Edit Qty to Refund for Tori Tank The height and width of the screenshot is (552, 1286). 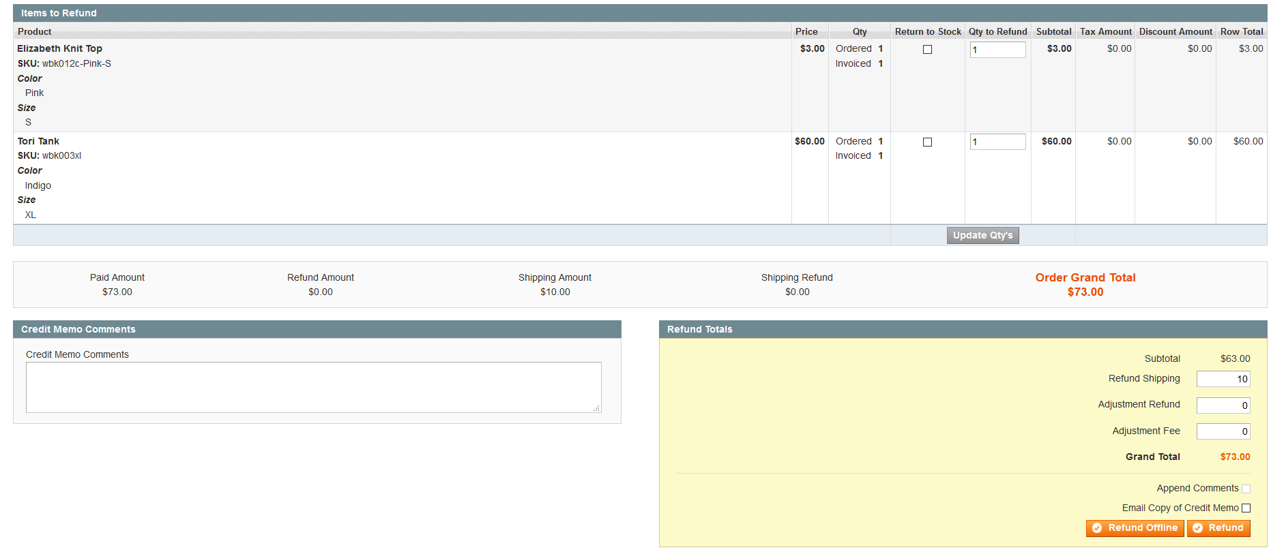pyautogui.click(x=997, y=142)
